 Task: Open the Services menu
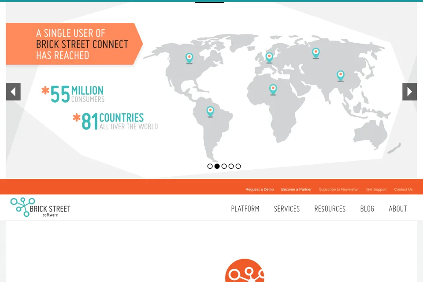coord(287,208)
